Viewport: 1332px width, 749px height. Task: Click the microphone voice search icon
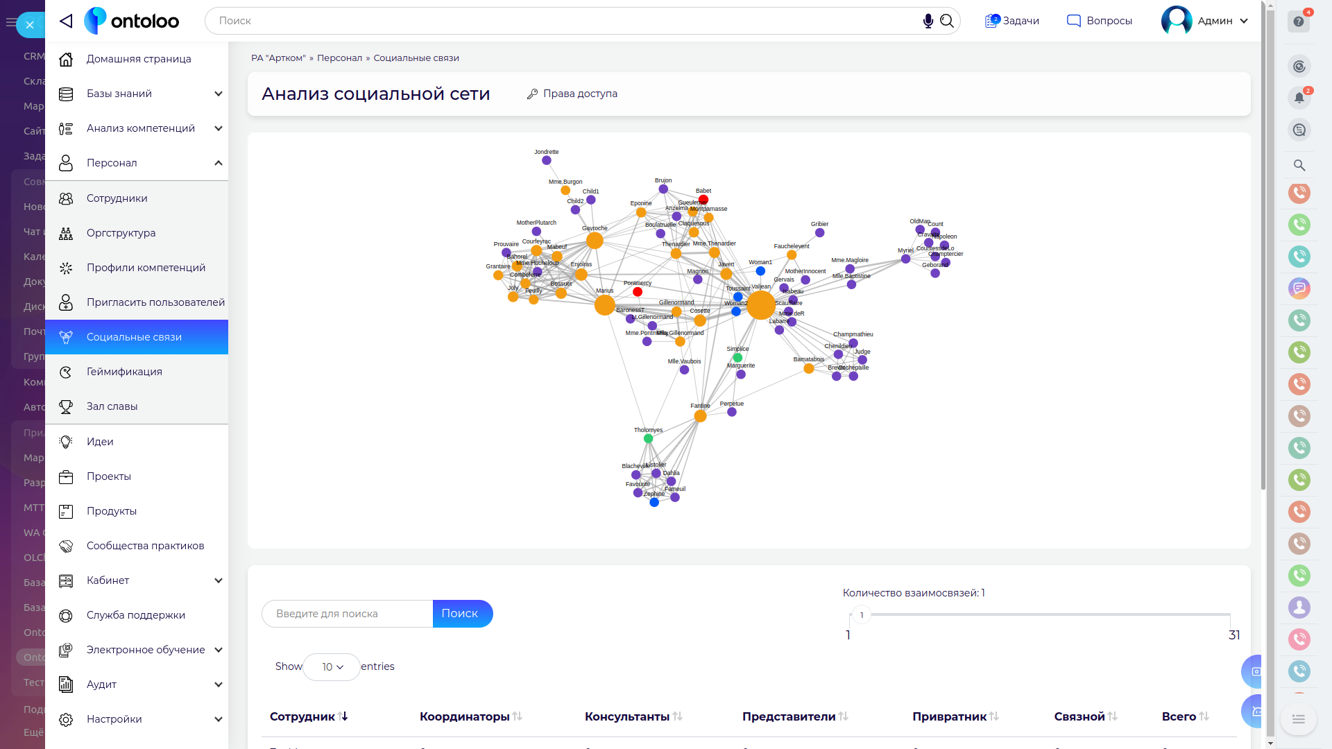point(928,21)
